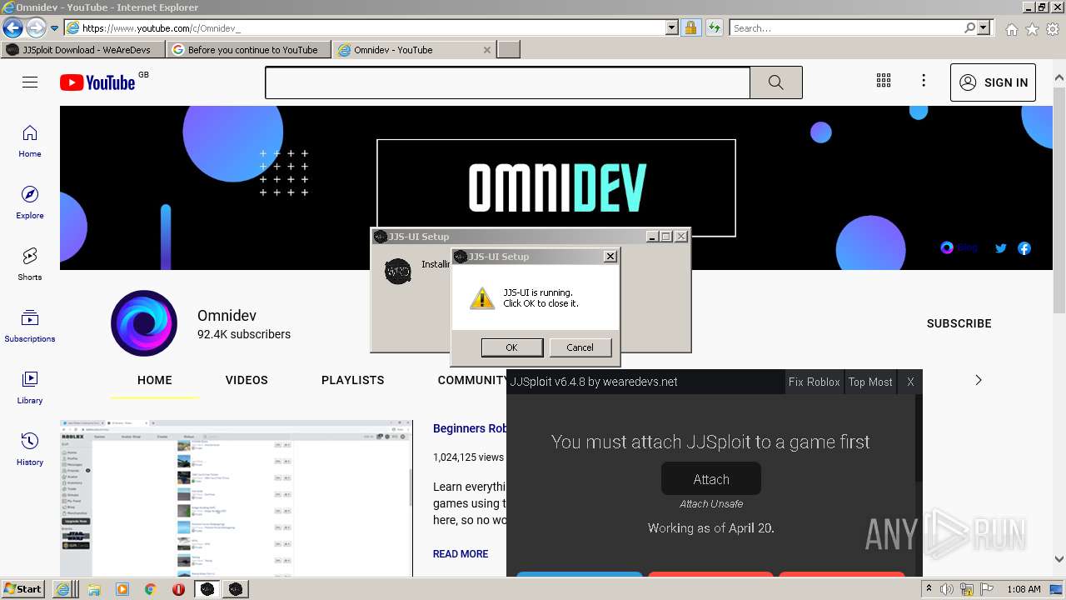Open the Internet Explorer tools gear

click(1053, 29)
